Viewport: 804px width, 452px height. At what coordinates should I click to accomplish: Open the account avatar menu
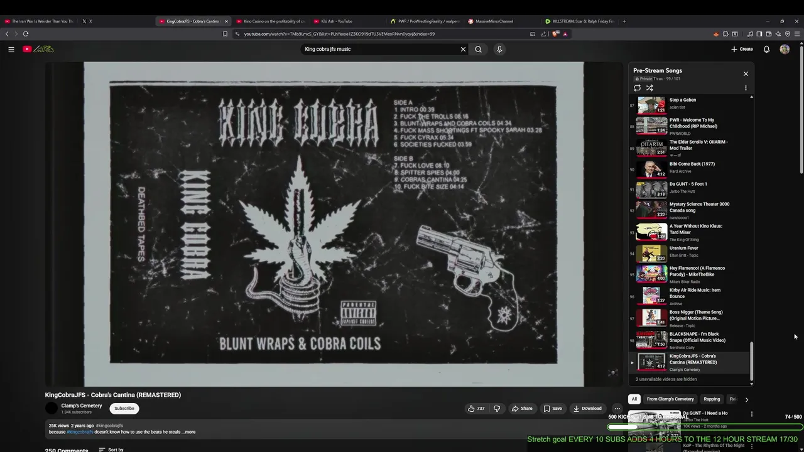pyautogui.click(x=785, y=49)
